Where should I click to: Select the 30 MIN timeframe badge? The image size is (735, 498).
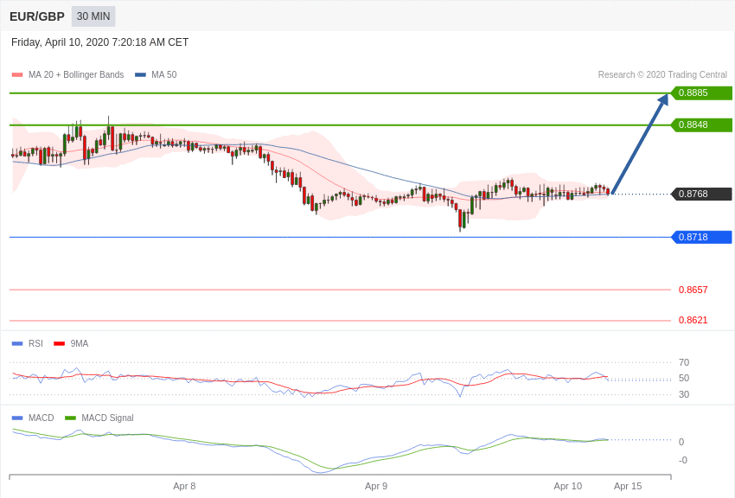93,16
